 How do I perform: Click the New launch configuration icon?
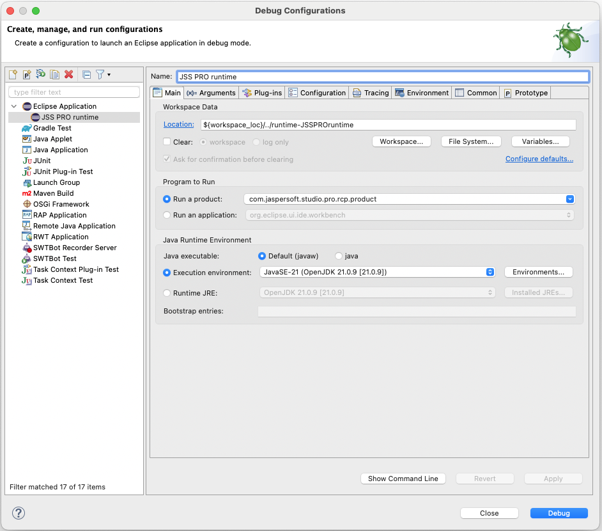tap(13, 75)
